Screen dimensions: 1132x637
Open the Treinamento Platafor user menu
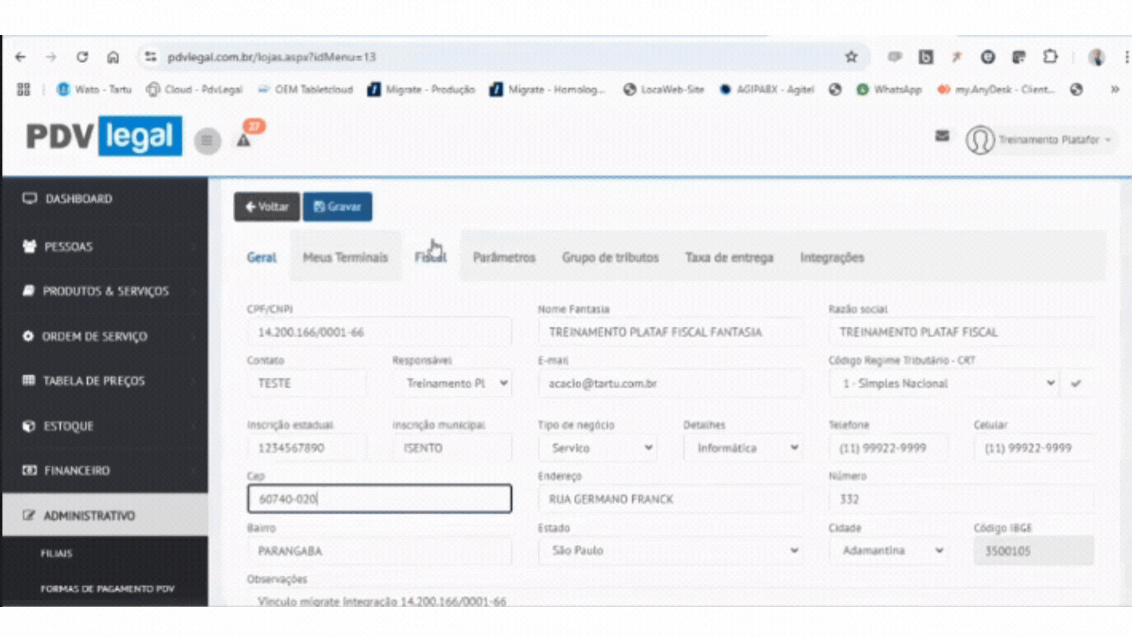tap(1048, 140)
